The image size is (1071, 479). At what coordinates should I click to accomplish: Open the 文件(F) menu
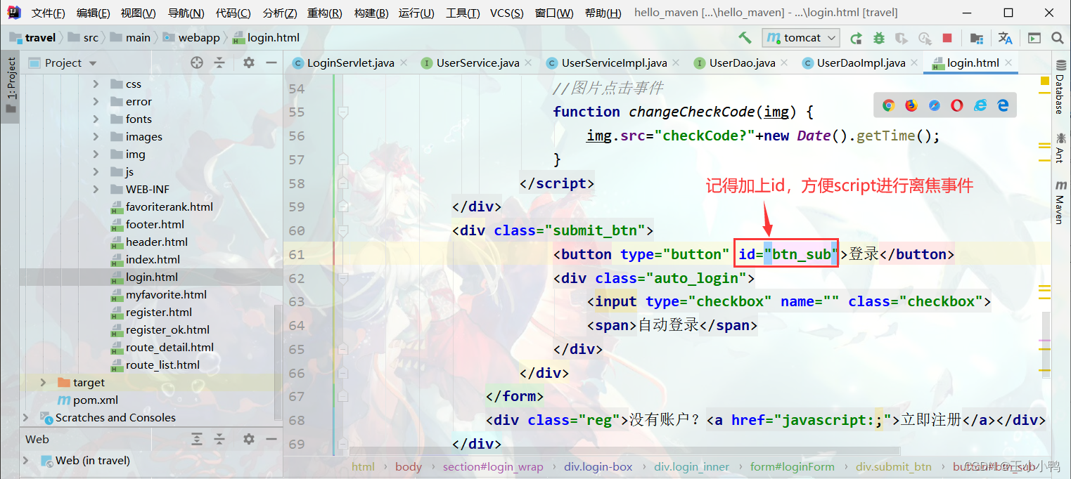pyautogui.click(x=49, y=13)
